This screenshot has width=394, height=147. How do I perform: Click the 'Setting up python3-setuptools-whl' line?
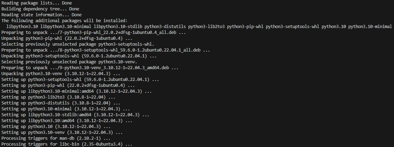tap(80, 80)
